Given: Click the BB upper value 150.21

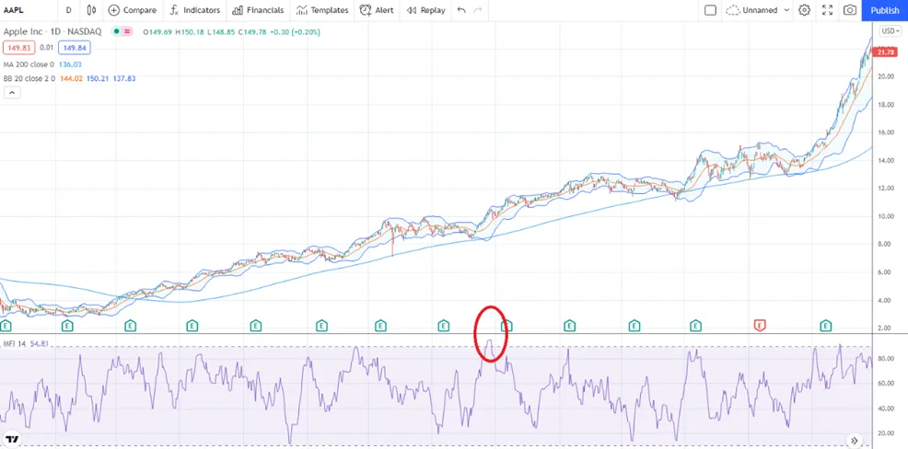Looking at the screenshot, I should pos(98,78).
